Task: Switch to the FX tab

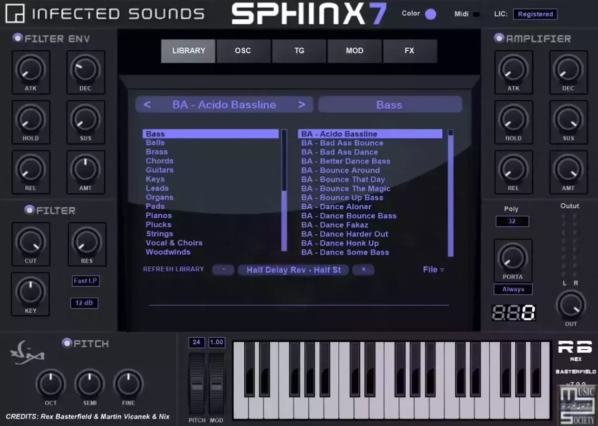Action: 410,51
